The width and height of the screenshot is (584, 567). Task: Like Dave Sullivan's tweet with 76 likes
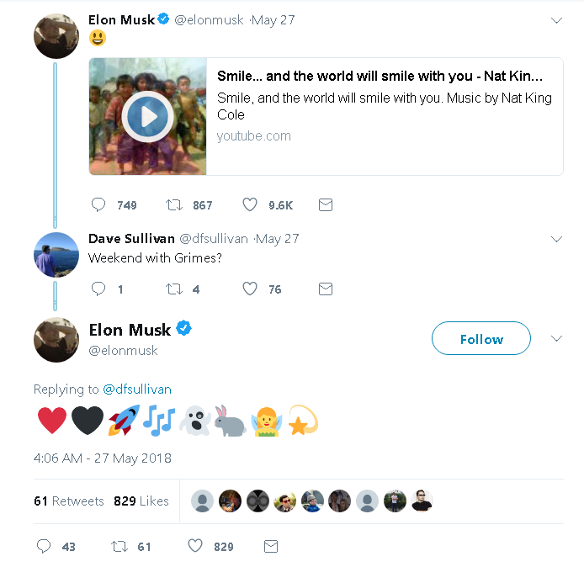[x=250, y=289]
